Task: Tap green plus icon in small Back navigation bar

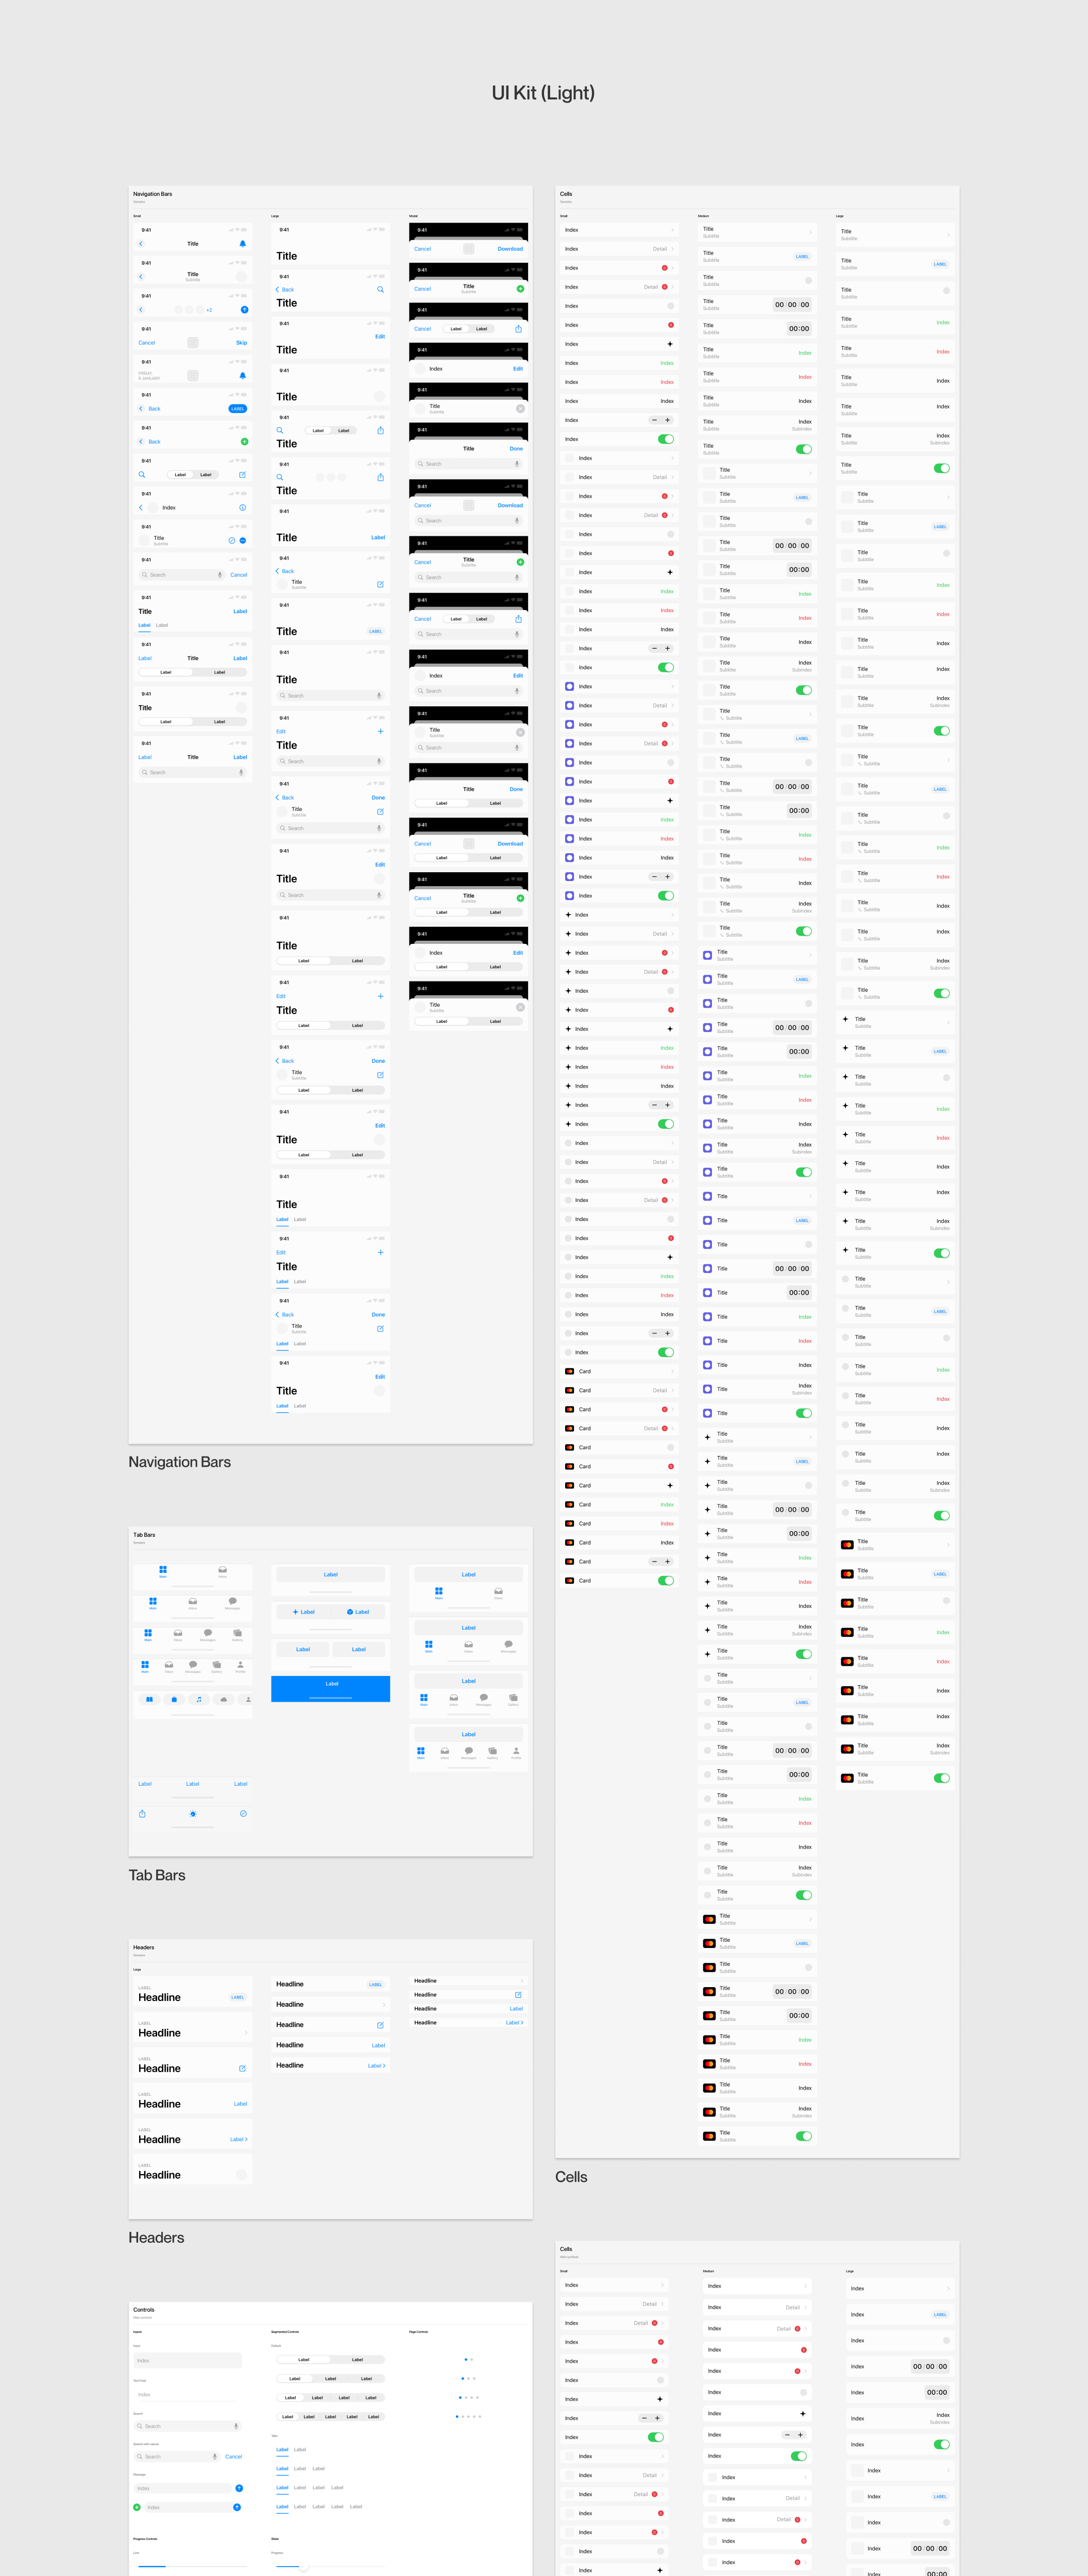Action: tap(244, 442)
